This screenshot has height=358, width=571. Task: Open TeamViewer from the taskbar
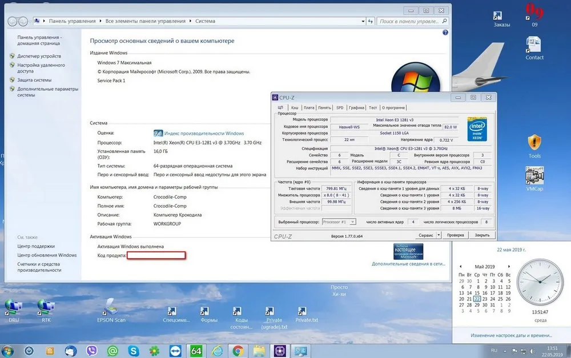(175, 351)
